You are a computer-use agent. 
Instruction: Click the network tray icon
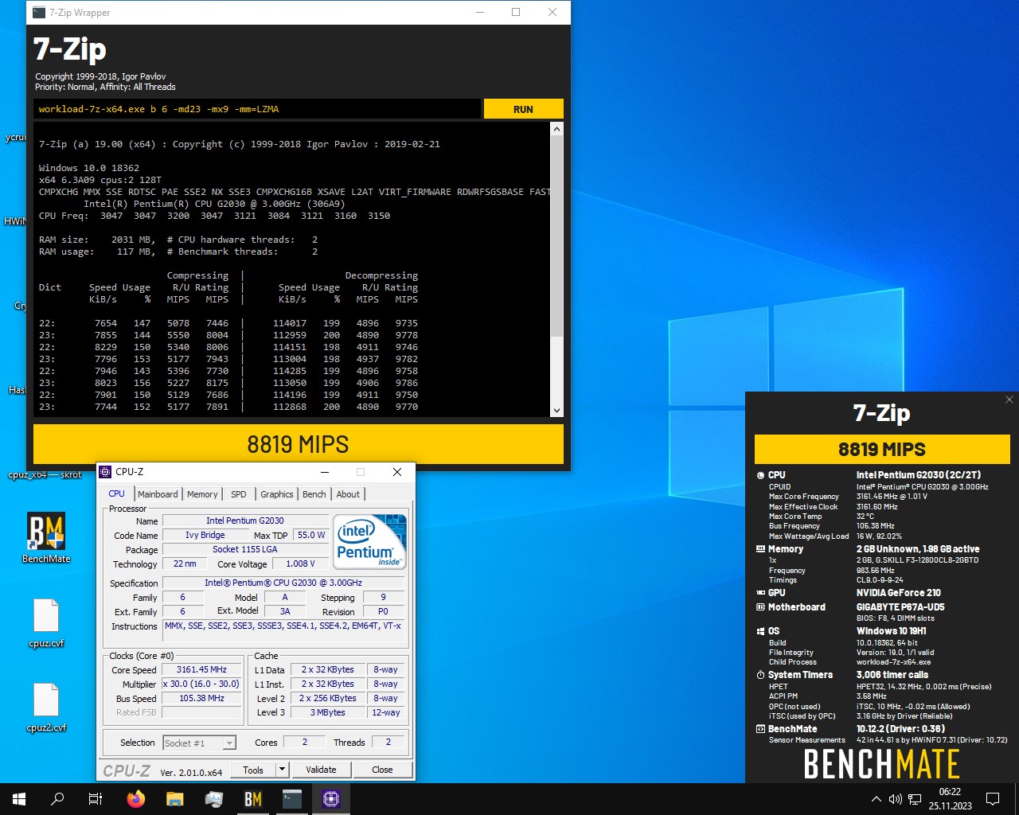point(915,799)
